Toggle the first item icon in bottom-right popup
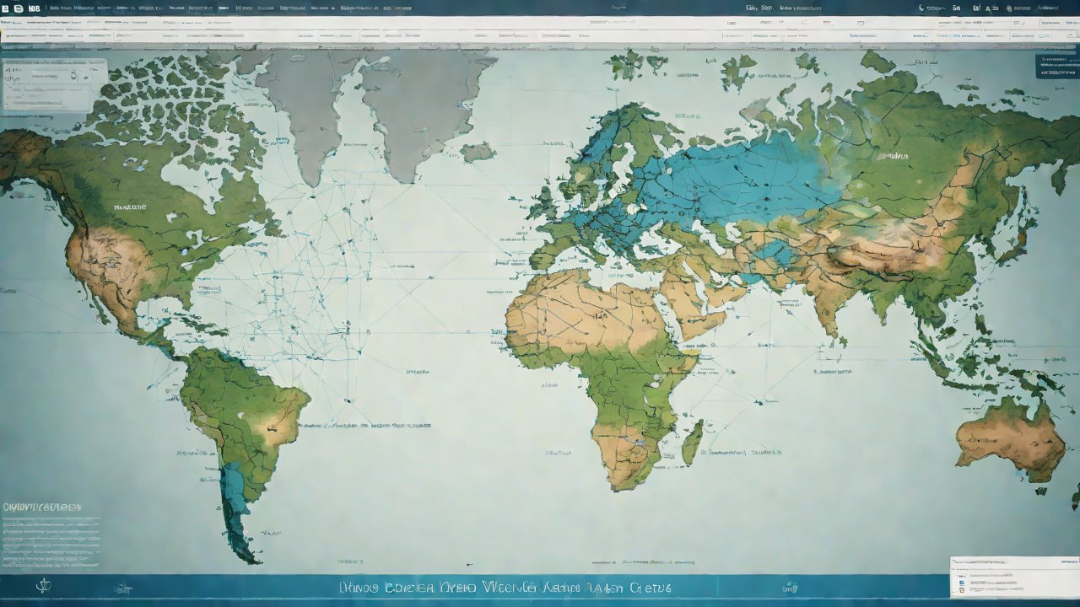The height and width of the screenshot is (607, 1080). click(x=961, y=574)
